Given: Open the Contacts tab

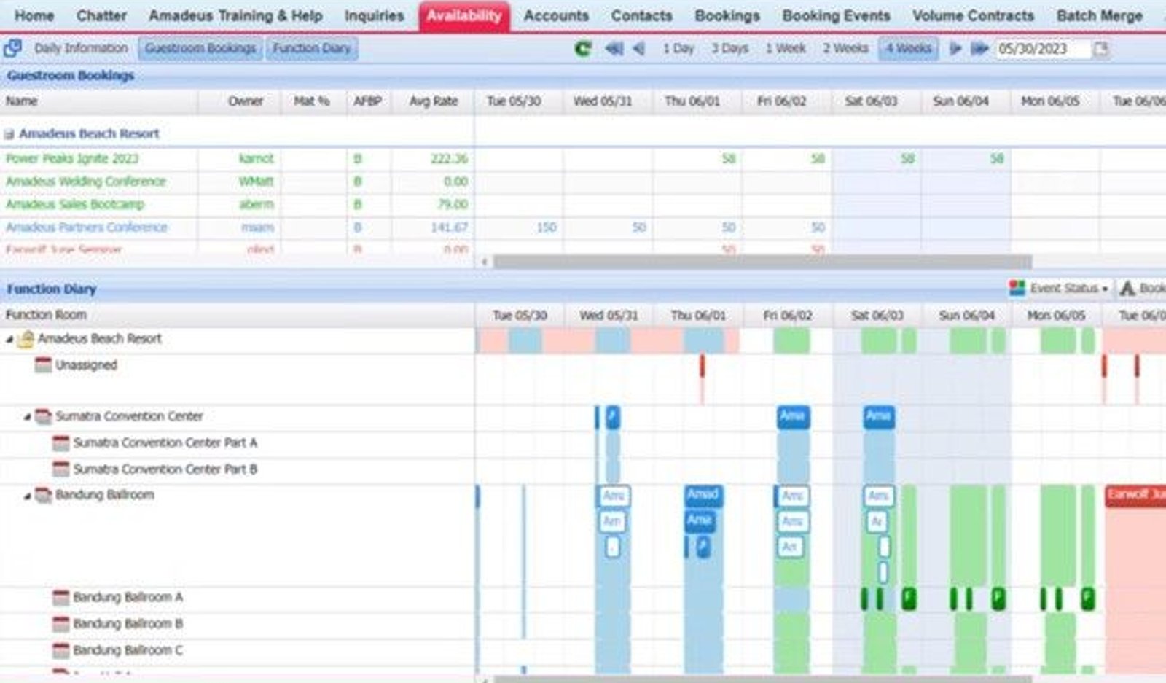Looking at the screenshot, I should point(641,15).
